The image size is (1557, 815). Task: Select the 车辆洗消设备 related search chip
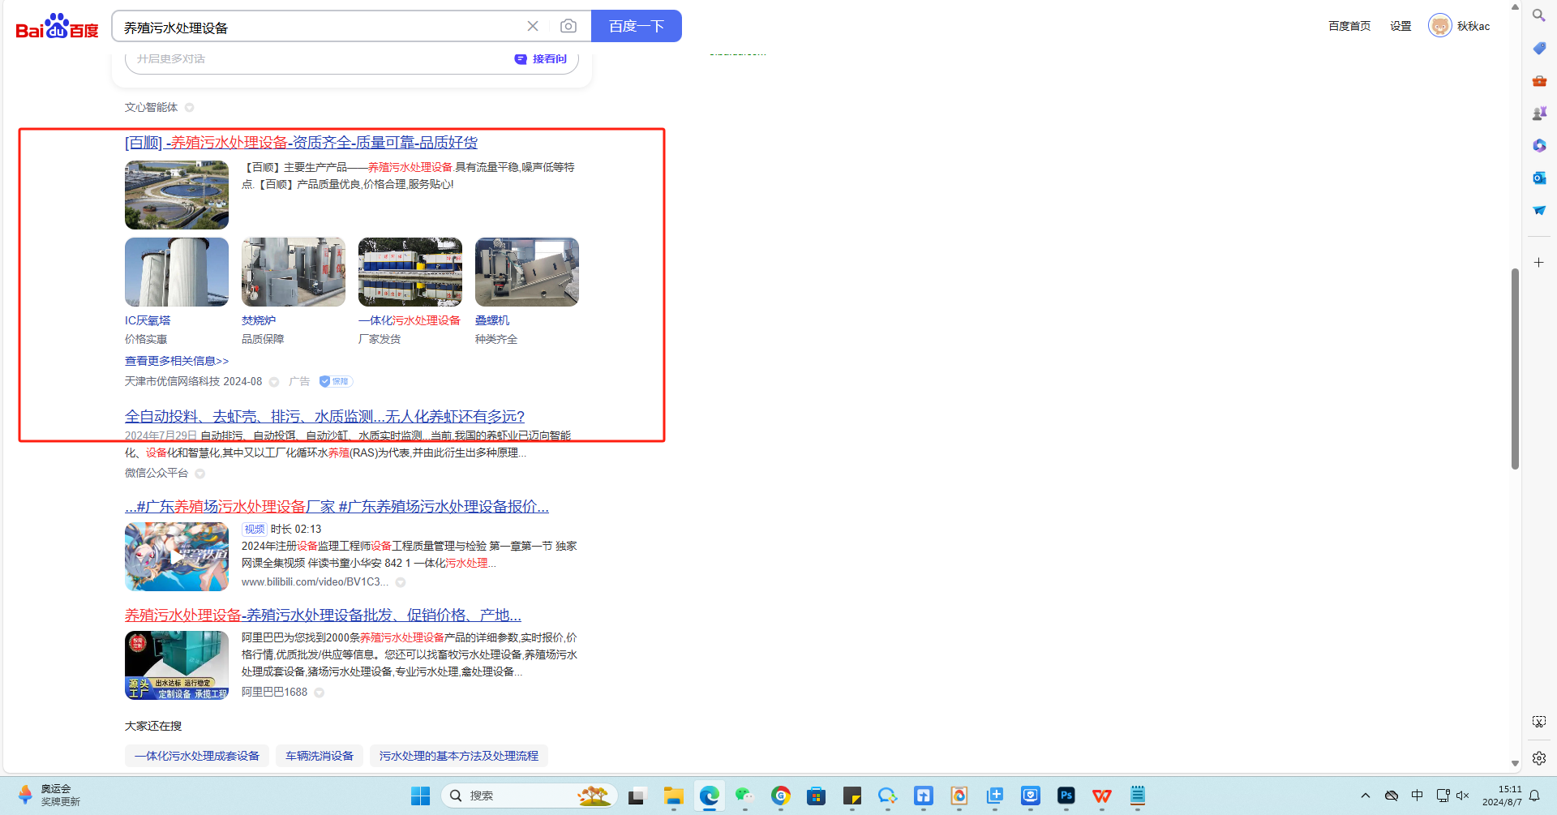[x=319, y=756]
